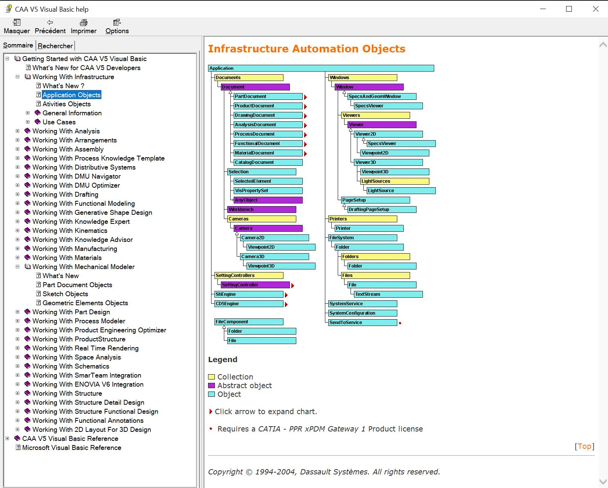Open What's New for CAA V5 Developers
The height and width of the screenshot is (488, 608).
click(86, 68)
